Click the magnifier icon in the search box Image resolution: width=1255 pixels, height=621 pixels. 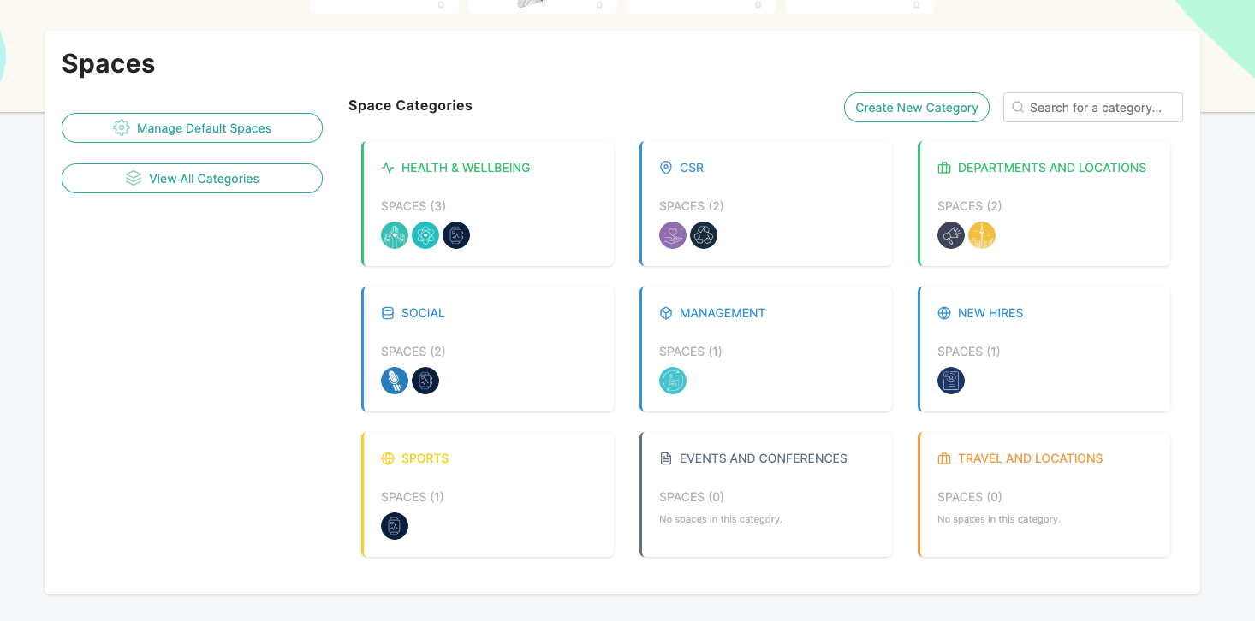tap(1018, 107)
